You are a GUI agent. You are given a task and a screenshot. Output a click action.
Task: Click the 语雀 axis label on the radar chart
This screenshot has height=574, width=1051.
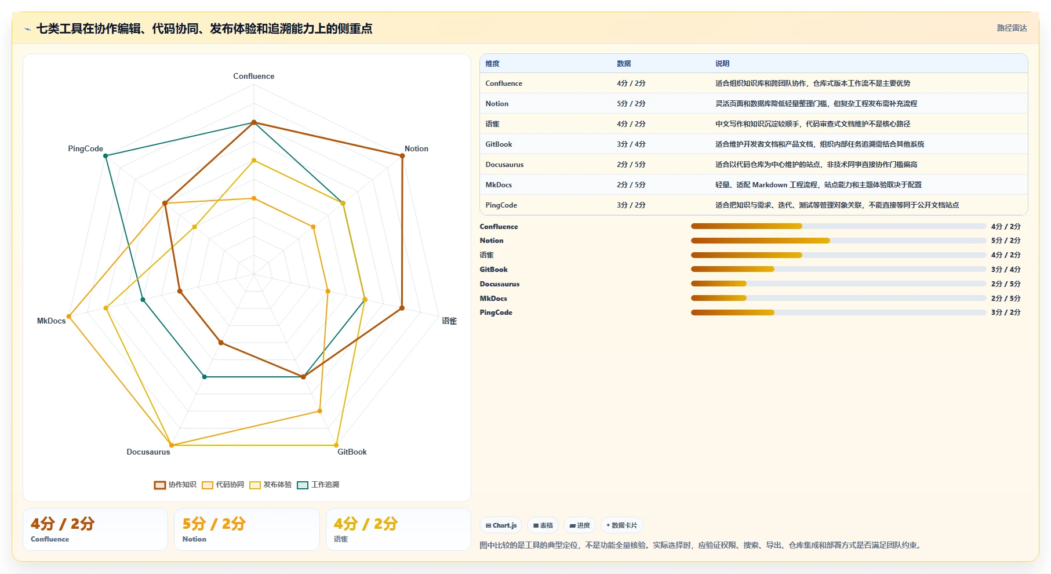click(449, 321)
